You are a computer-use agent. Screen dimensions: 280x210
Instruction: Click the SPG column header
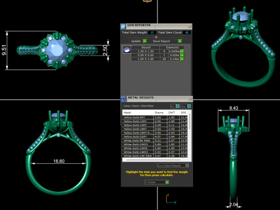(x=184, y=113)
